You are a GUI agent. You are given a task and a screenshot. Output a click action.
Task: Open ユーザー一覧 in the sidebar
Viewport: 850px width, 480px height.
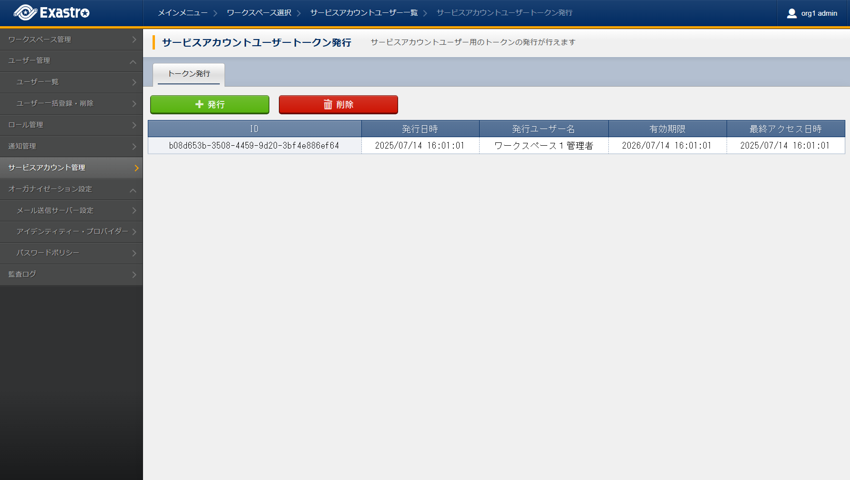pos(38,82)
